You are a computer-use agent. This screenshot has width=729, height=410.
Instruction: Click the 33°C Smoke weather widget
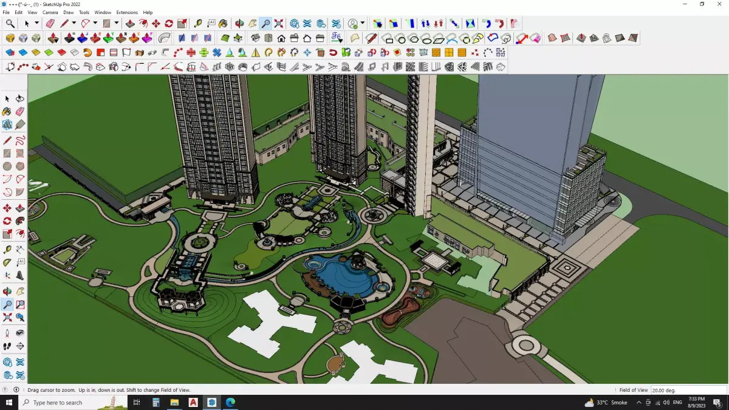click(606, 402)
